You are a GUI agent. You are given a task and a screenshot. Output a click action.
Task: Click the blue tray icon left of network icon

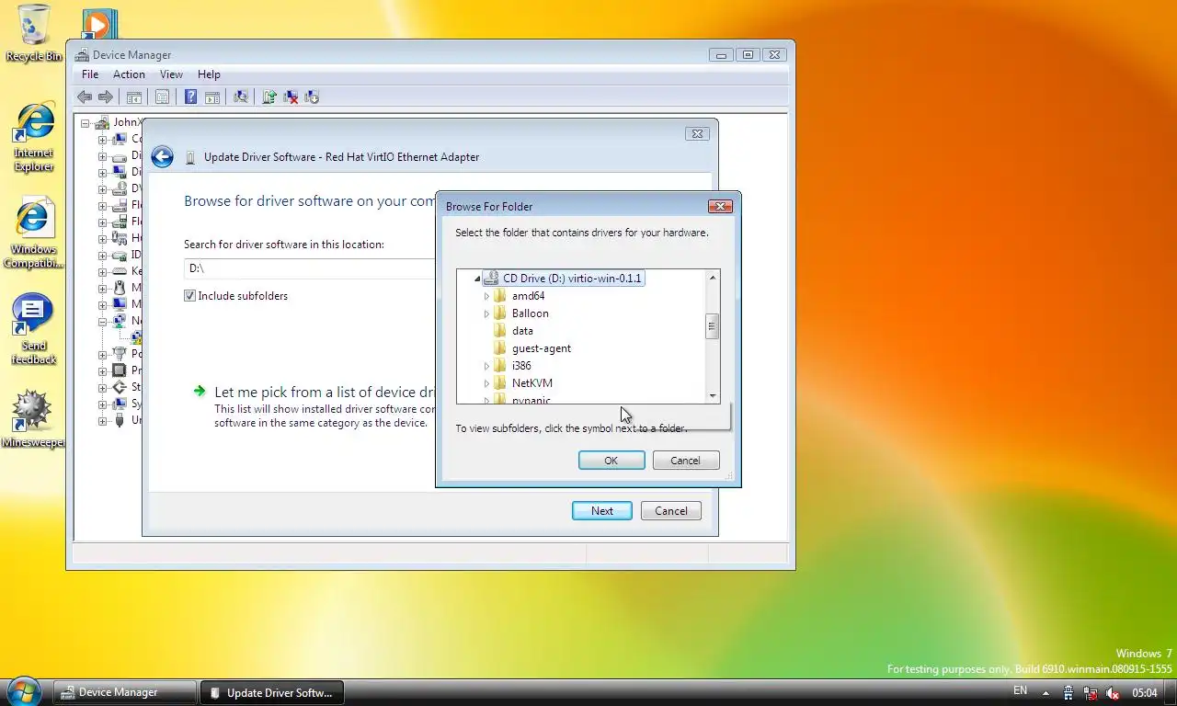pyautogui.click(x=1068, y=692)
